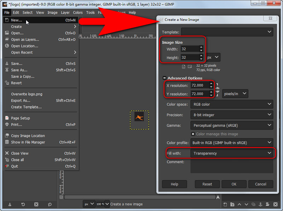The width and height of the screenshot is (283, 211).
Task: Select the anchor layer icon
Action: (260, 204)
